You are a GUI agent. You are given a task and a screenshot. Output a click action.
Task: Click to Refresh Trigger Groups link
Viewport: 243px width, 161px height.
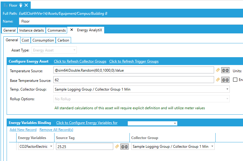pos(134,61)
